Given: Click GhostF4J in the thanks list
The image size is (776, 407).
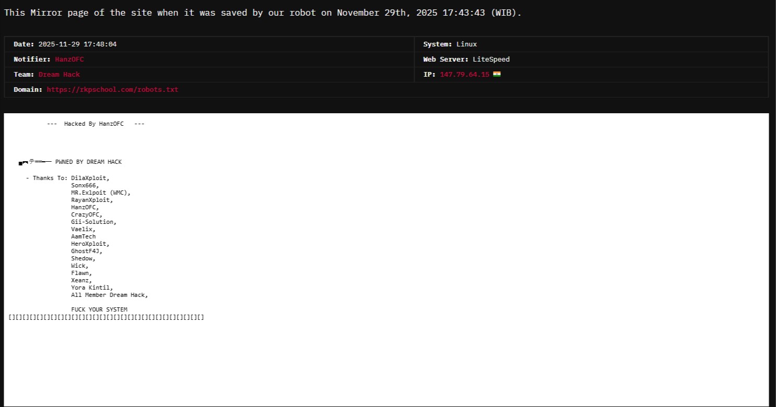Looking at the screenshot, I should (x=87, y=251).
